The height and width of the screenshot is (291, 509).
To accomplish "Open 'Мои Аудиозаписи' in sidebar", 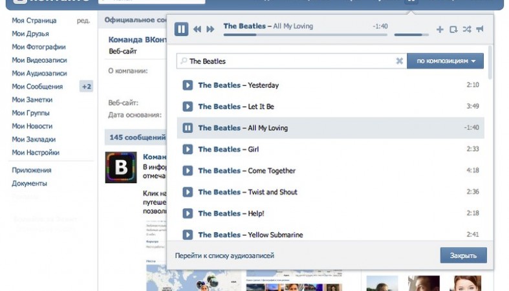I will pos(39,73).
